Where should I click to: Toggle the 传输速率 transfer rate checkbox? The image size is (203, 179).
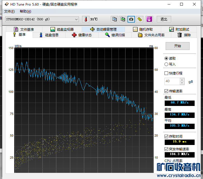click(166, 91)
